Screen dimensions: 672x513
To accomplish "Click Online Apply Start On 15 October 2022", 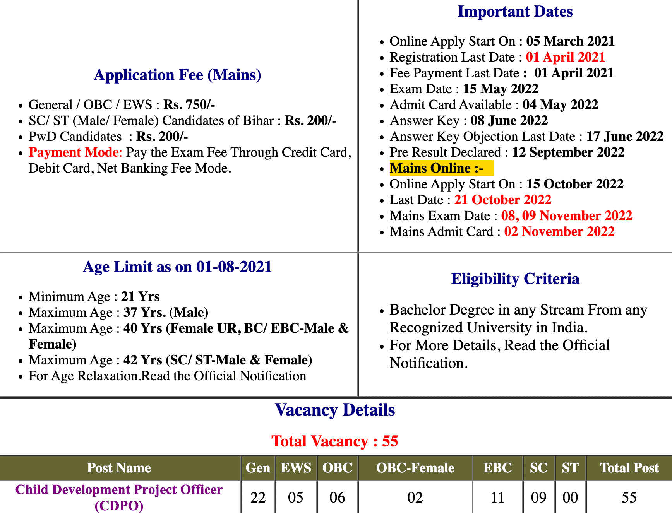I will (x=506, y=184).
